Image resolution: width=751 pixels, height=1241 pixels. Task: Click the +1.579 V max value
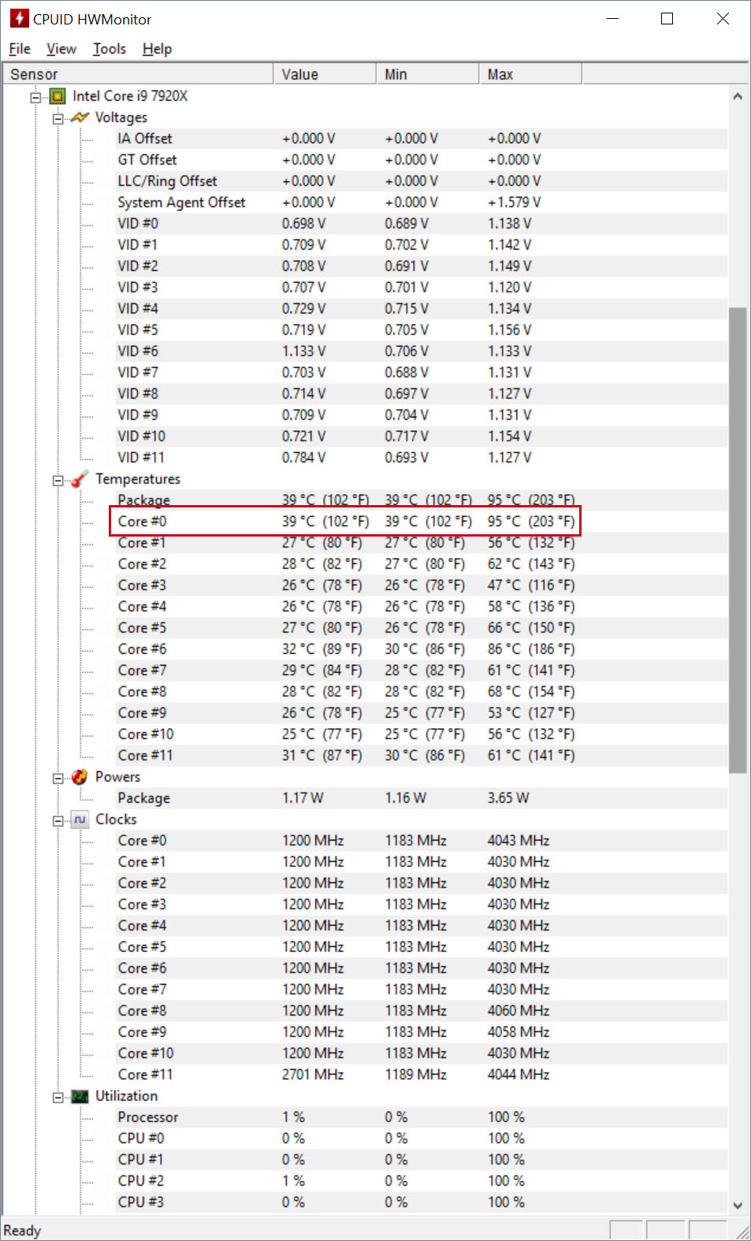(x=514, y=202)
